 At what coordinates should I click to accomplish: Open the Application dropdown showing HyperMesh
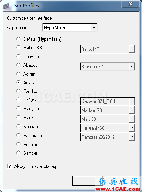70,27
